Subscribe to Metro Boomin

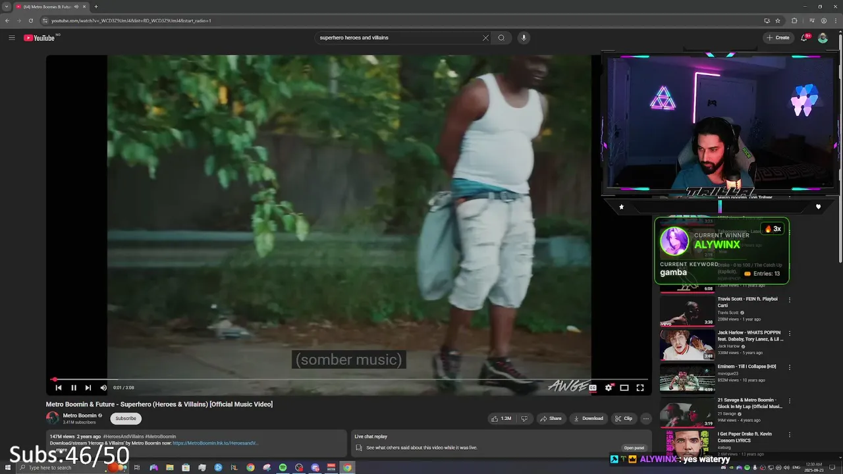tap(126, 418)
